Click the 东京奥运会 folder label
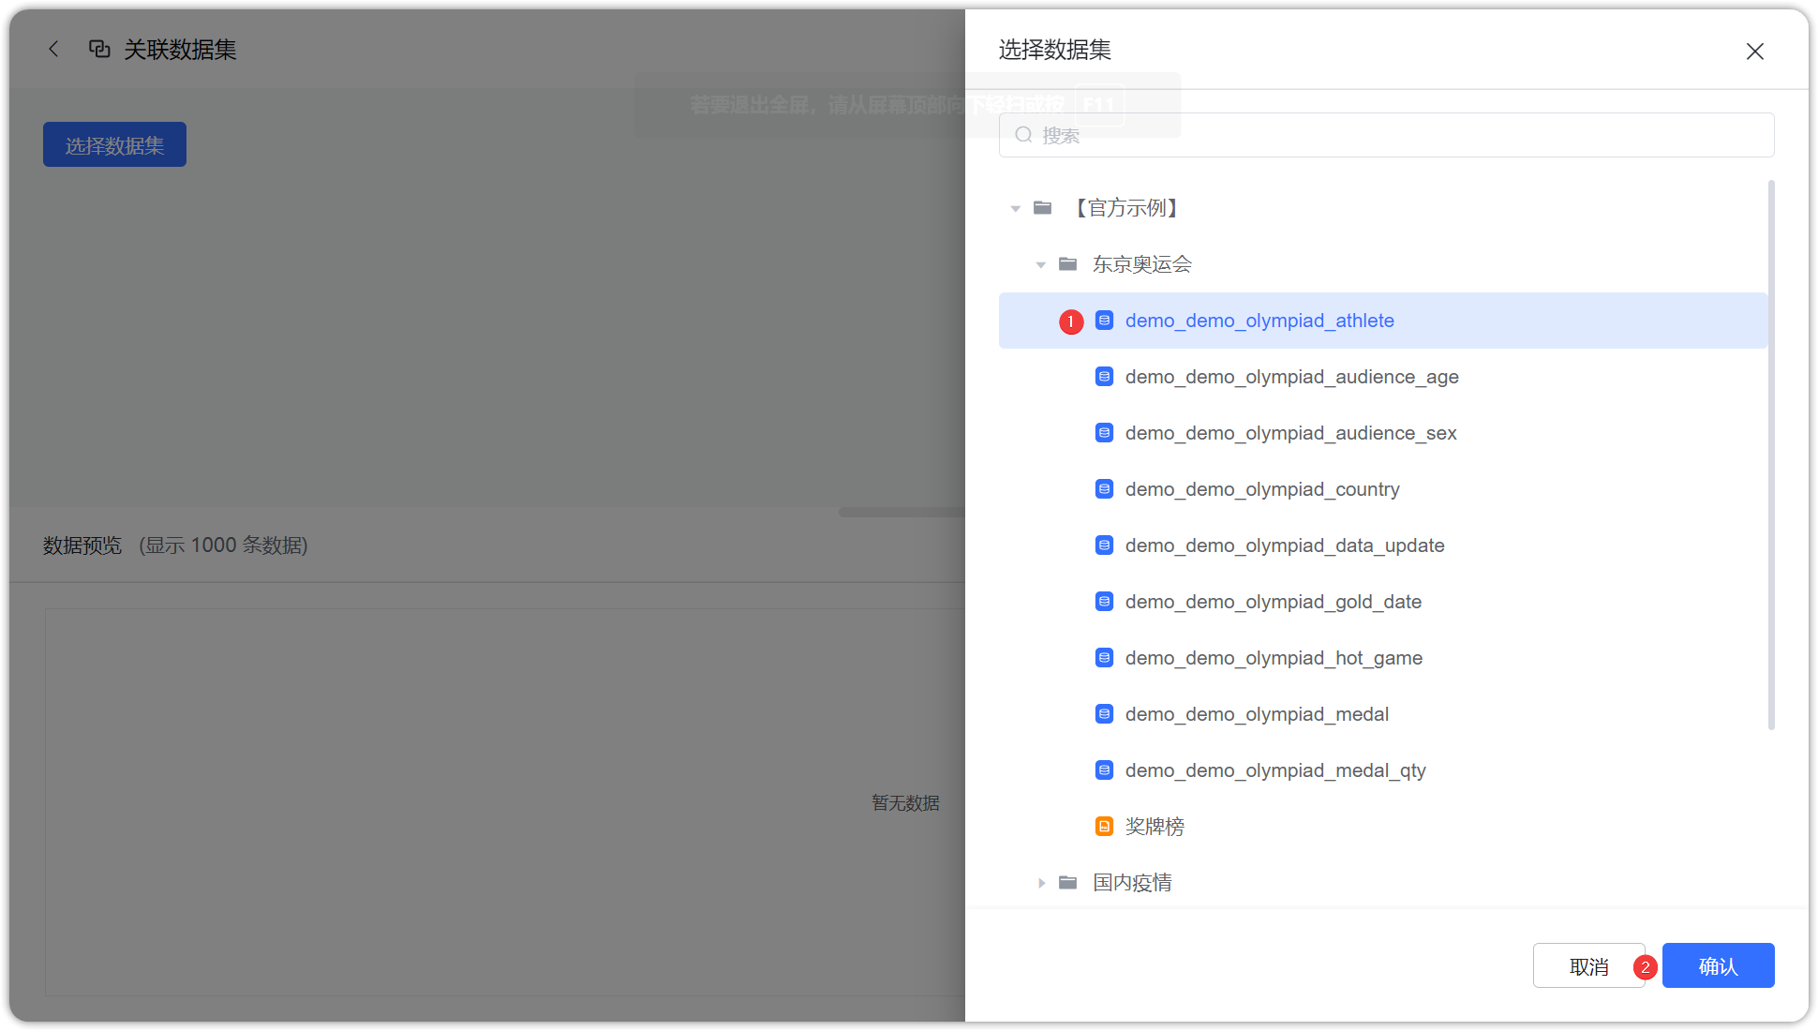Viewport: 1818px width, 1031px height. pyautogui.click(x=1141, y=264)
